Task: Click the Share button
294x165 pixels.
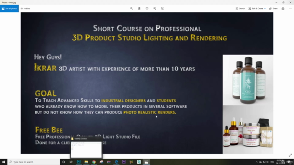Action: tap(273, 9)
